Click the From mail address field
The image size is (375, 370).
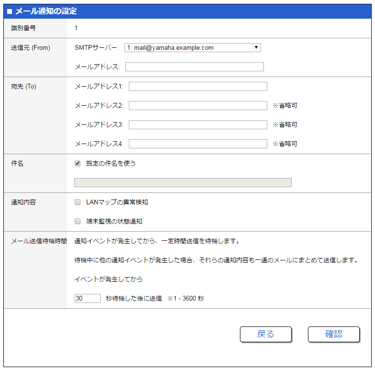coord(194,67)
